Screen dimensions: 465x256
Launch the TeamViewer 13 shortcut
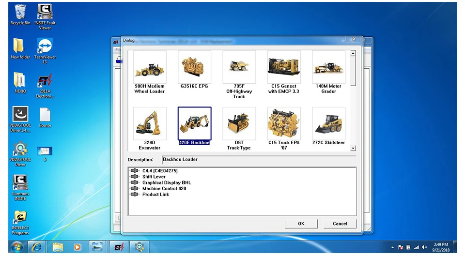45,51
